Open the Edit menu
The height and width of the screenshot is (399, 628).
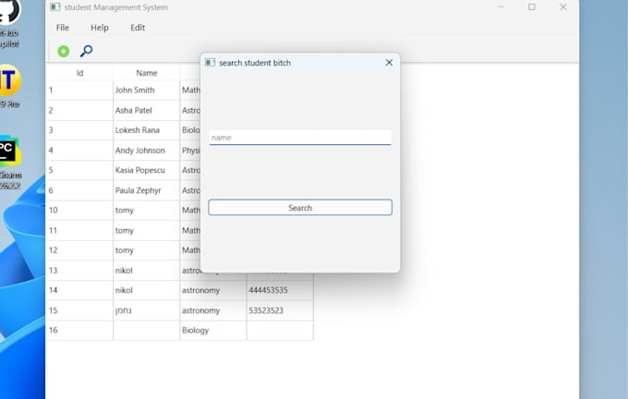(x=138, y=28)
